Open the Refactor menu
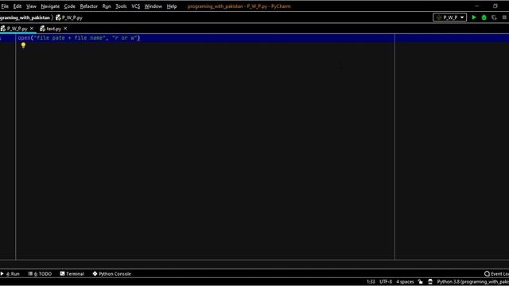The height and width of the screenshot is (286, 509). tap(88, 6)
